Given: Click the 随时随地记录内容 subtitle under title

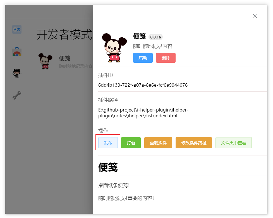Looking at the screenshot, I should [153, 46].
